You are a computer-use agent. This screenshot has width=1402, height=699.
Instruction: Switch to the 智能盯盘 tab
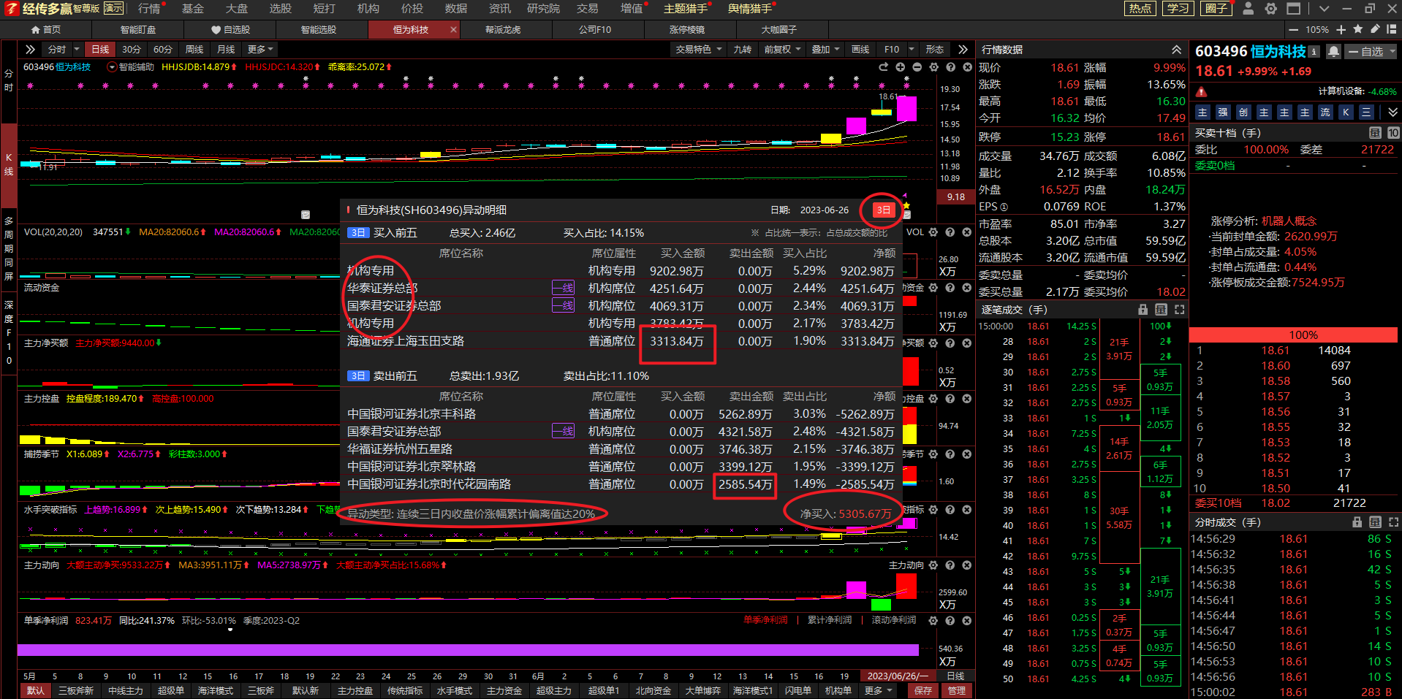[138, 30]
